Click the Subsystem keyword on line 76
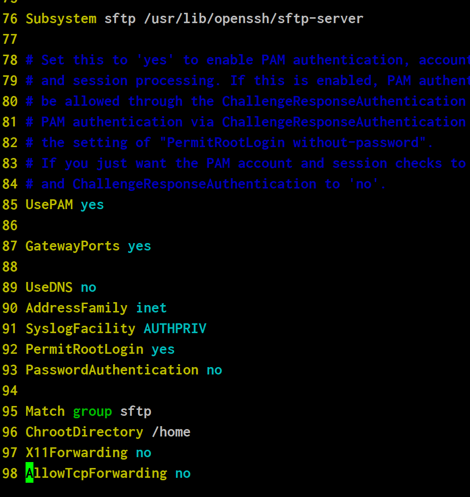The width and height of the screenshot is (470, 497). [x=61, y=19]
